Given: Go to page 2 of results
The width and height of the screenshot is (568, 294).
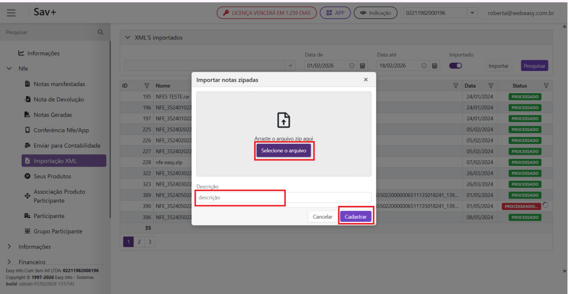Looking at the screenshot, I should click(x=139, y=242).
